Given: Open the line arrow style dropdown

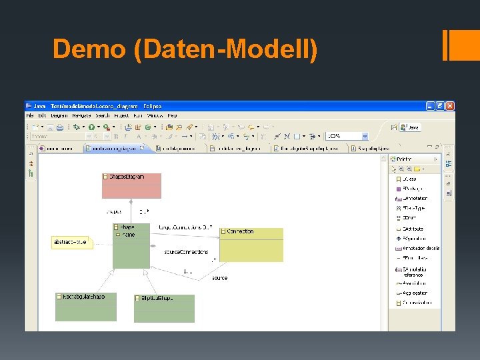Looking at the screenshot, I should pyautogui.click(x=191, y=137).
